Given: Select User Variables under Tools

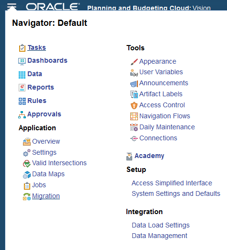Looking at the screenshot, I should click(x=161, y=72).
